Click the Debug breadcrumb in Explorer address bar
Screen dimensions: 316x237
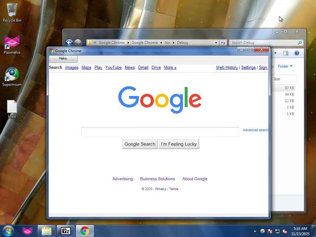tap(182, 43)
